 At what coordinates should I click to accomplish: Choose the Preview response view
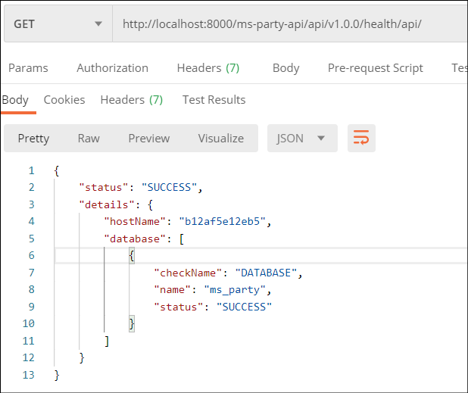pyautogui.click(x=149, y=139)
